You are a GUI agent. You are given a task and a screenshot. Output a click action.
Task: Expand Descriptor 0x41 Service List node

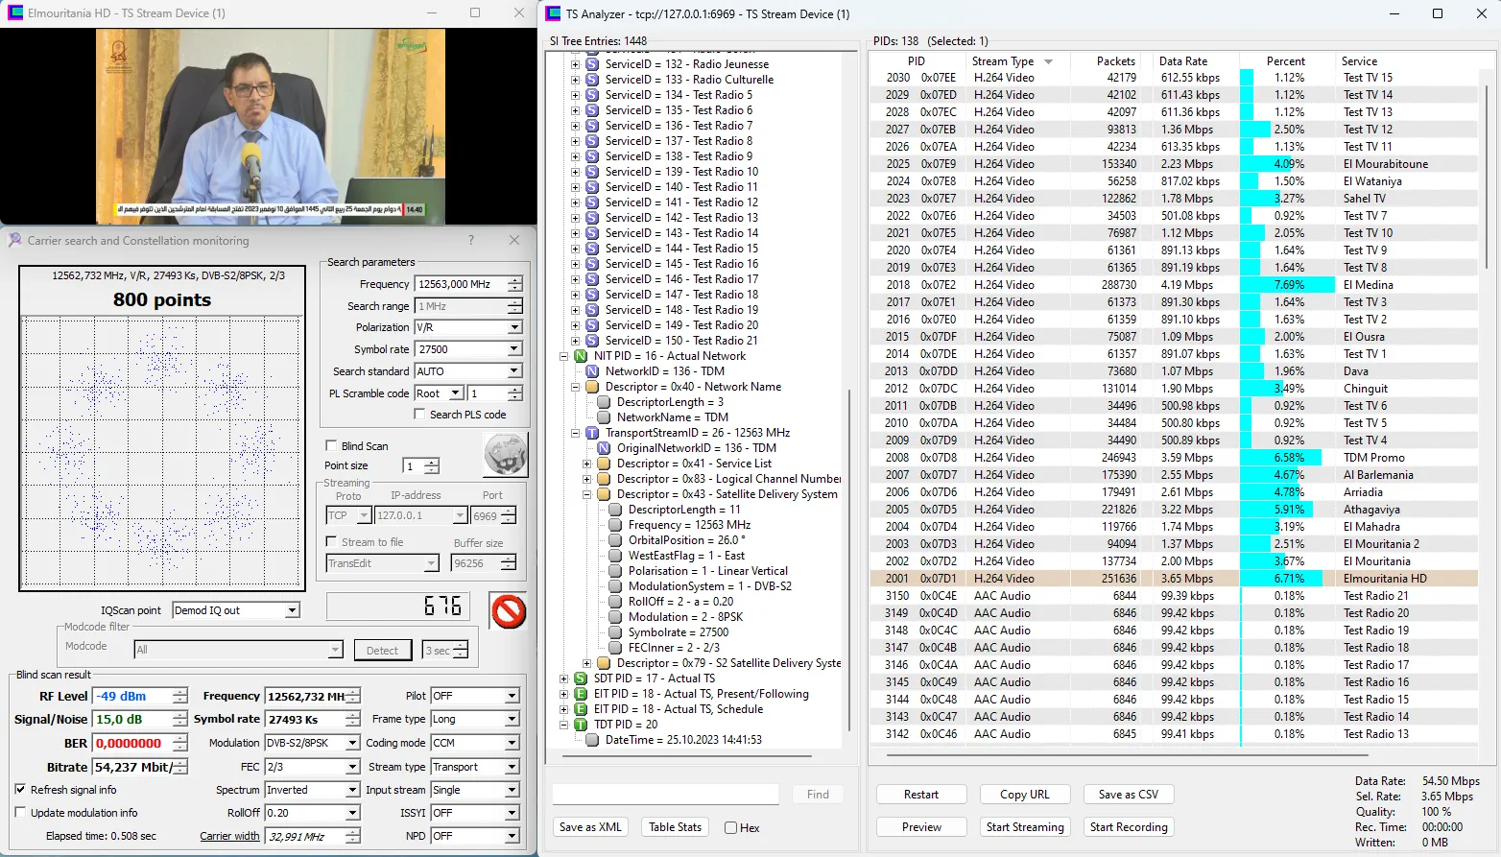[x=586, y=464]
